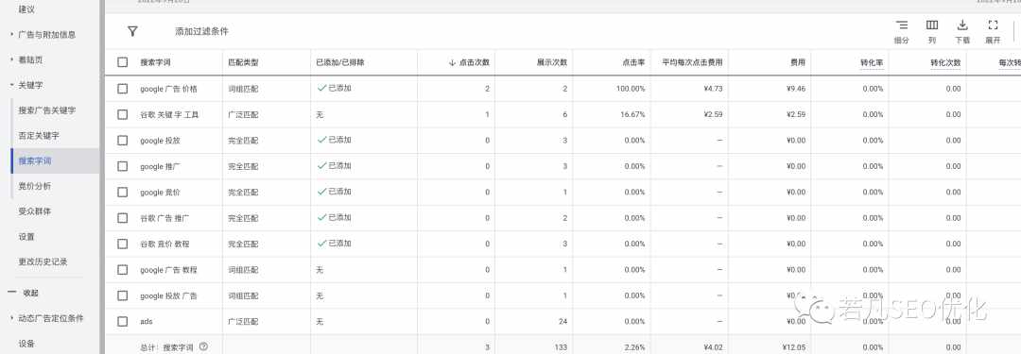This screenshot has width=1021, height=354.
Task: Check the box for google 投放 row
Action: pyautogui.click(x=122, y=140)
